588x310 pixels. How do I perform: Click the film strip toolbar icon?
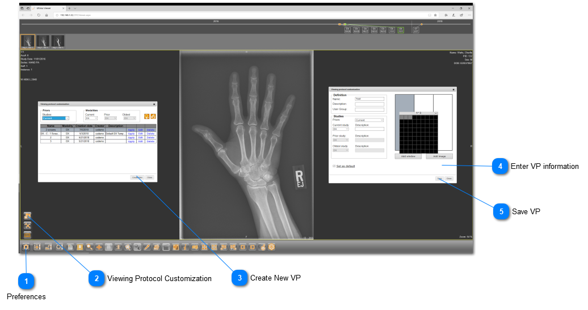coord(79,247)
